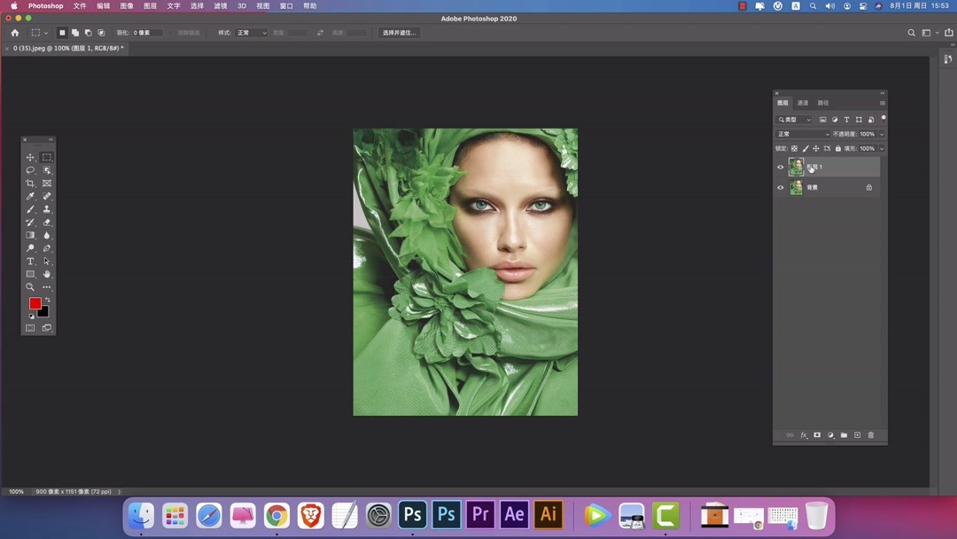Enable lock transparent pixels on current layer
This screenshot has height=539, width=957.
793,148
